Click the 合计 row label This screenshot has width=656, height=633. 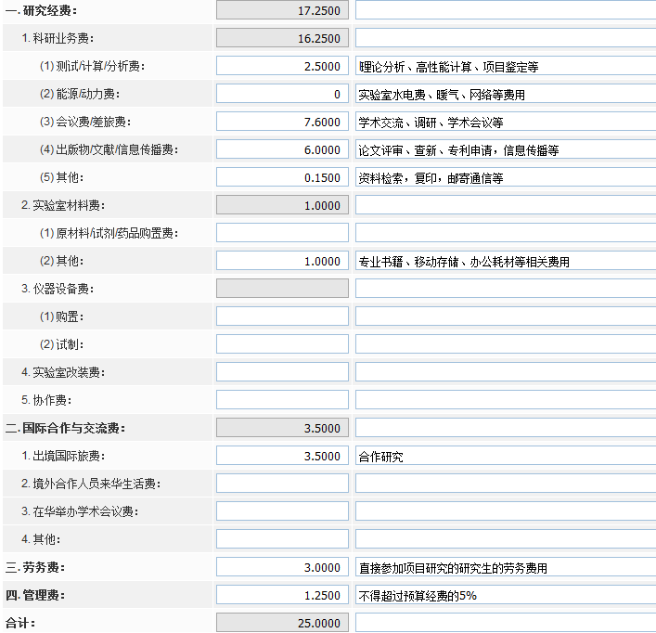(x=20, y=623)
